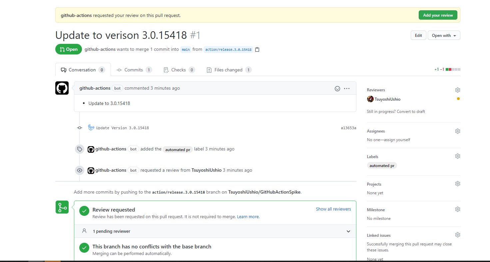Click the 'None yet' text under Projects

pyautogui.click(x=375, y=193)
